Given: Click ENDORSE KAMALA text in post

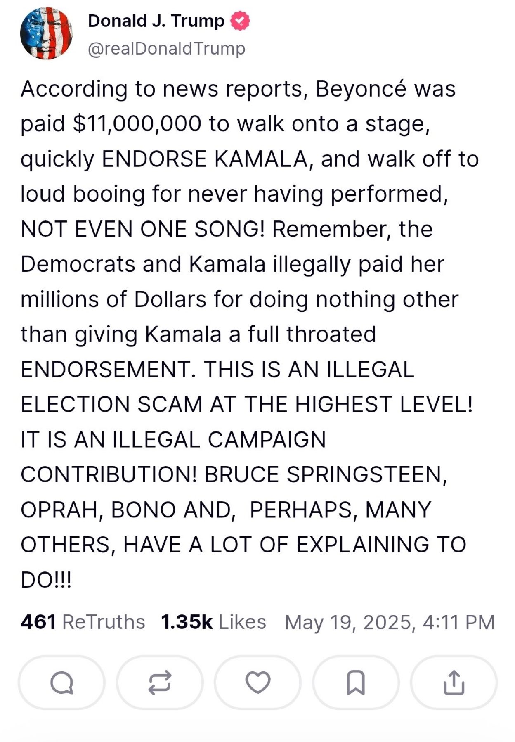Looking at the screenshot, I should (x=205, y=159).
